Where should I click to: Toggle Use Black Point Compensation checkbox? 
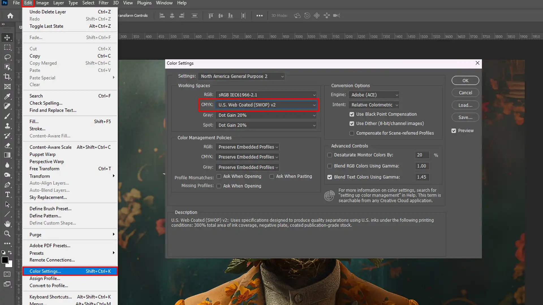352,114
